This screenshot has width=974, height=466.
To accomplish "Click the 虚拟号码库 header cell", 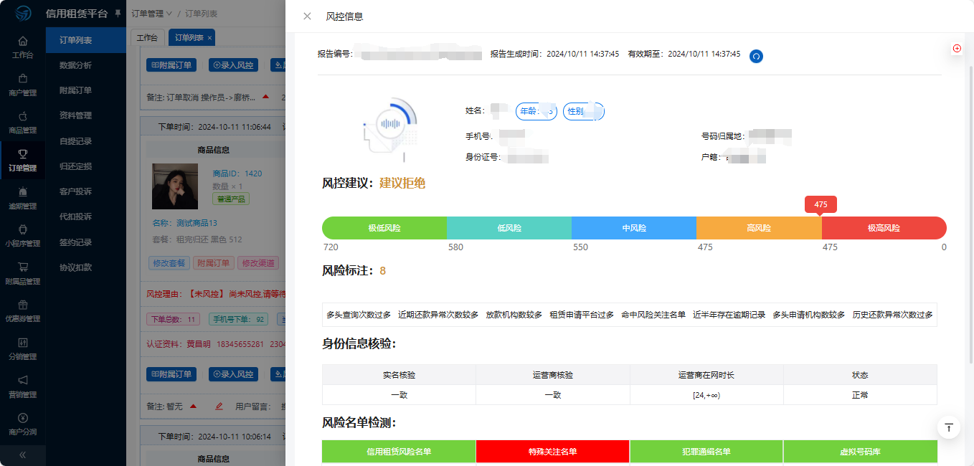I will (x=860, y=452).
